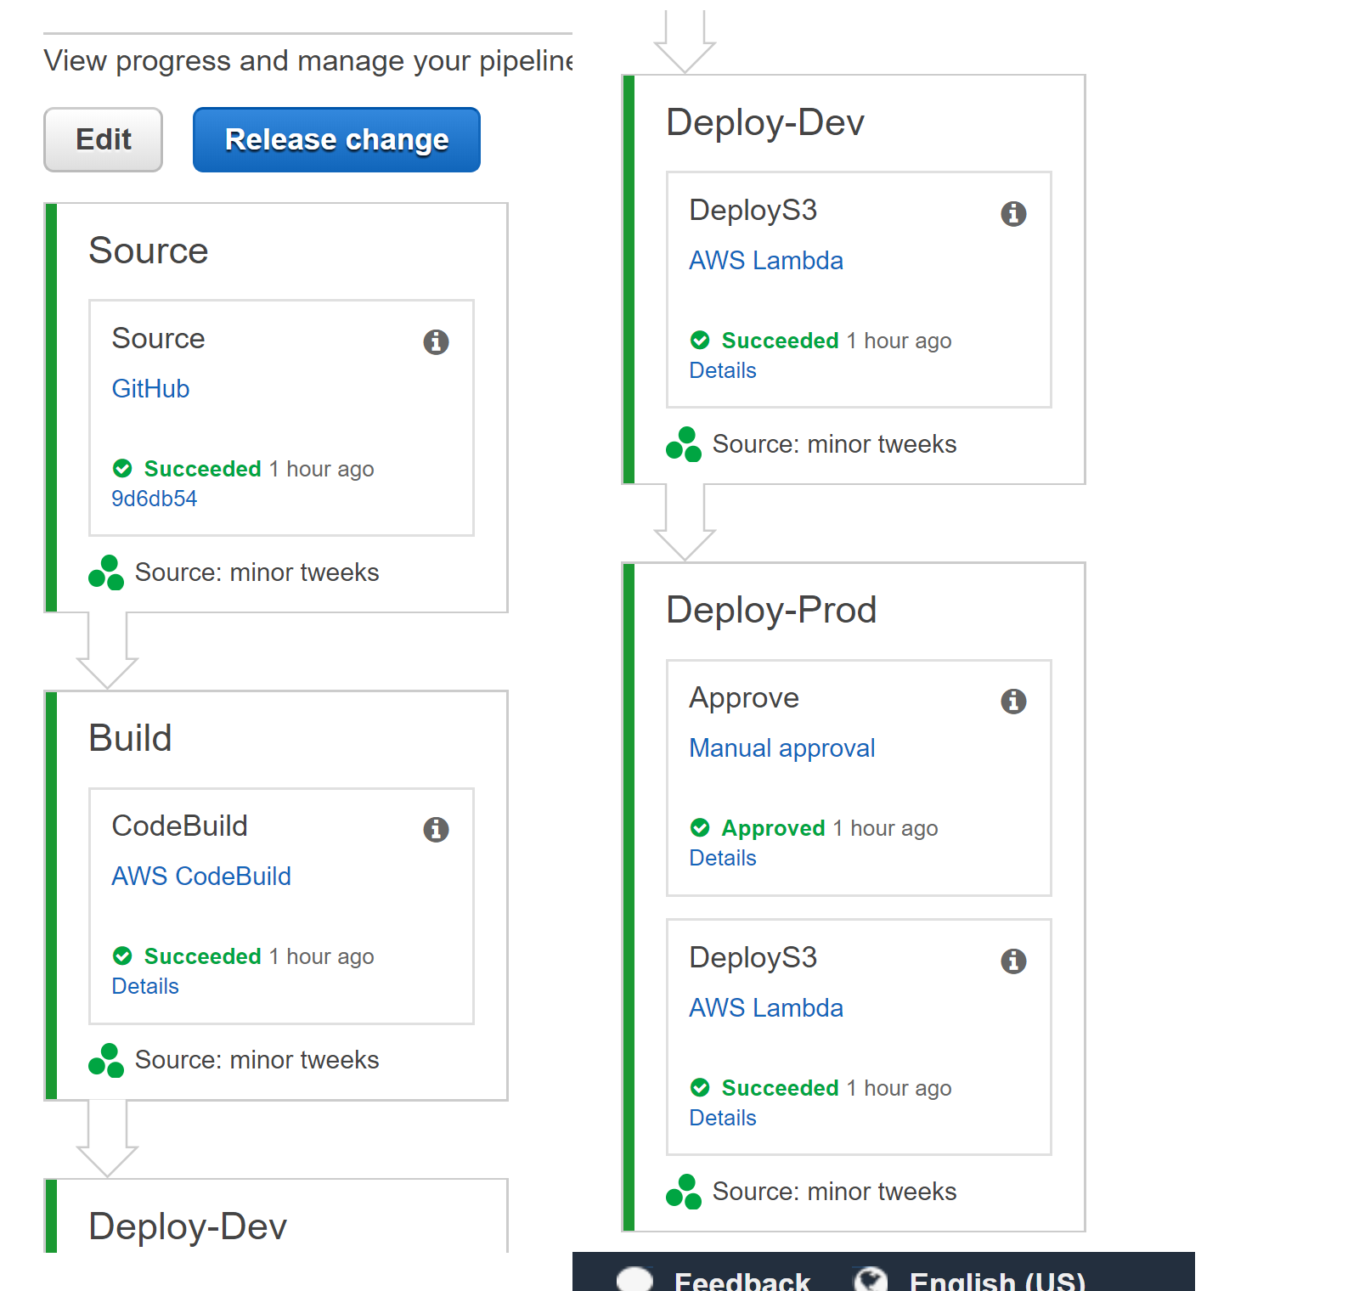1359x1291 pixels.
Task: Click revision icon beside Build stage's minor tweeks
Action: [x=106, y=1060]
